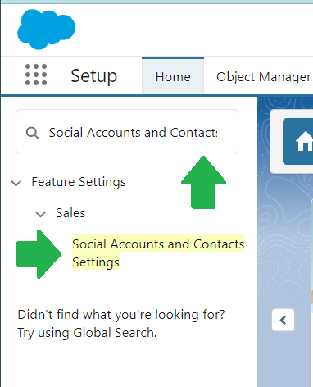Open Social Accounts and Contacts Settings
Image resolution: width=313 pixels, height=387 pixels.
tap(158, 253)
